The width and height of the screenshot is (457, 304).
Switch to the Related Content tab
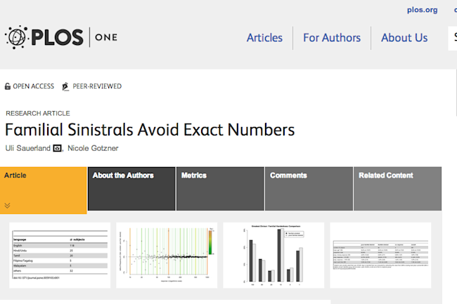pos(397,189)
